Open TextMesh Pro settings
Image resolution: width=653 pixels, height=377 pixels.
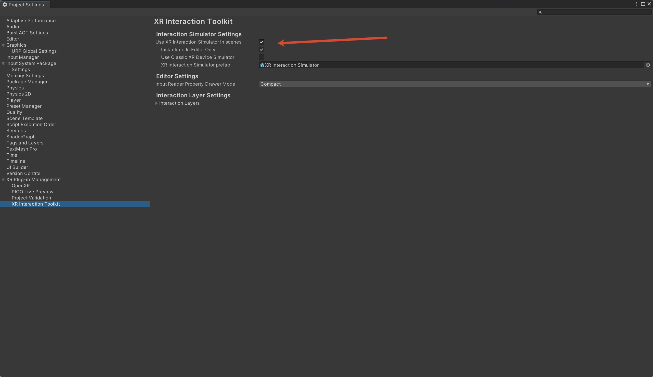pos(21,149)
